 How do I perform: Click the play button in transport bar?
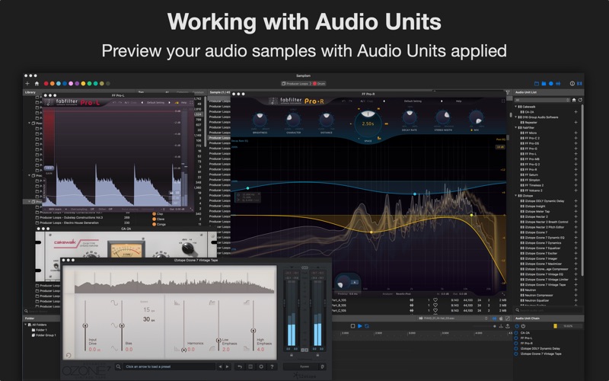point(359,326)
